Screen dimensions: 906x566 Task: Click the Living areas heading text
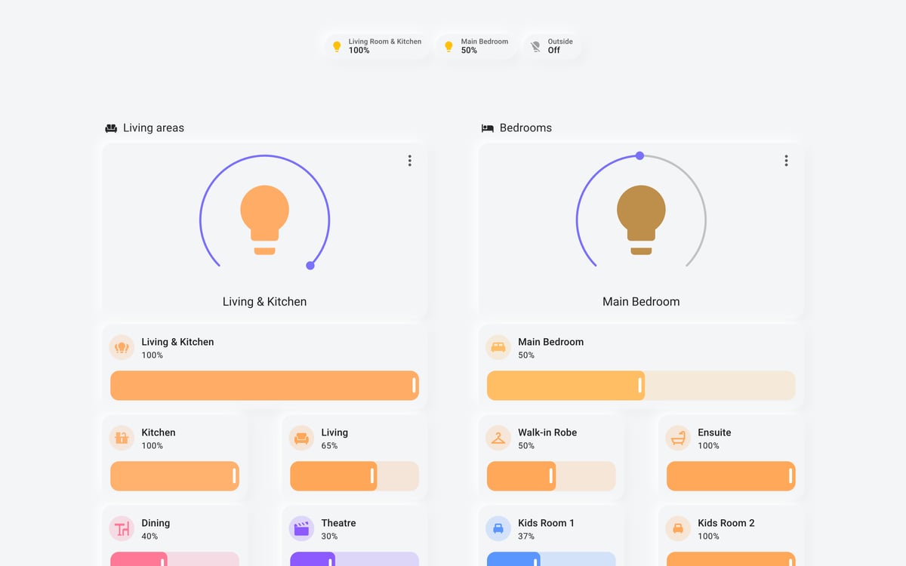pos(153,128)
